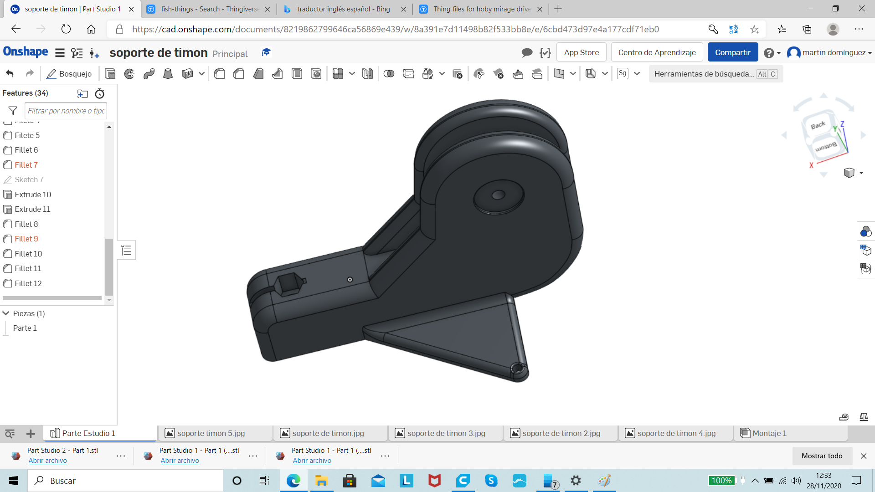Image resolution: width=875 pixels, height=492 pixels.
Task: Open the Help menu dropdown
Action: [772, 53]
